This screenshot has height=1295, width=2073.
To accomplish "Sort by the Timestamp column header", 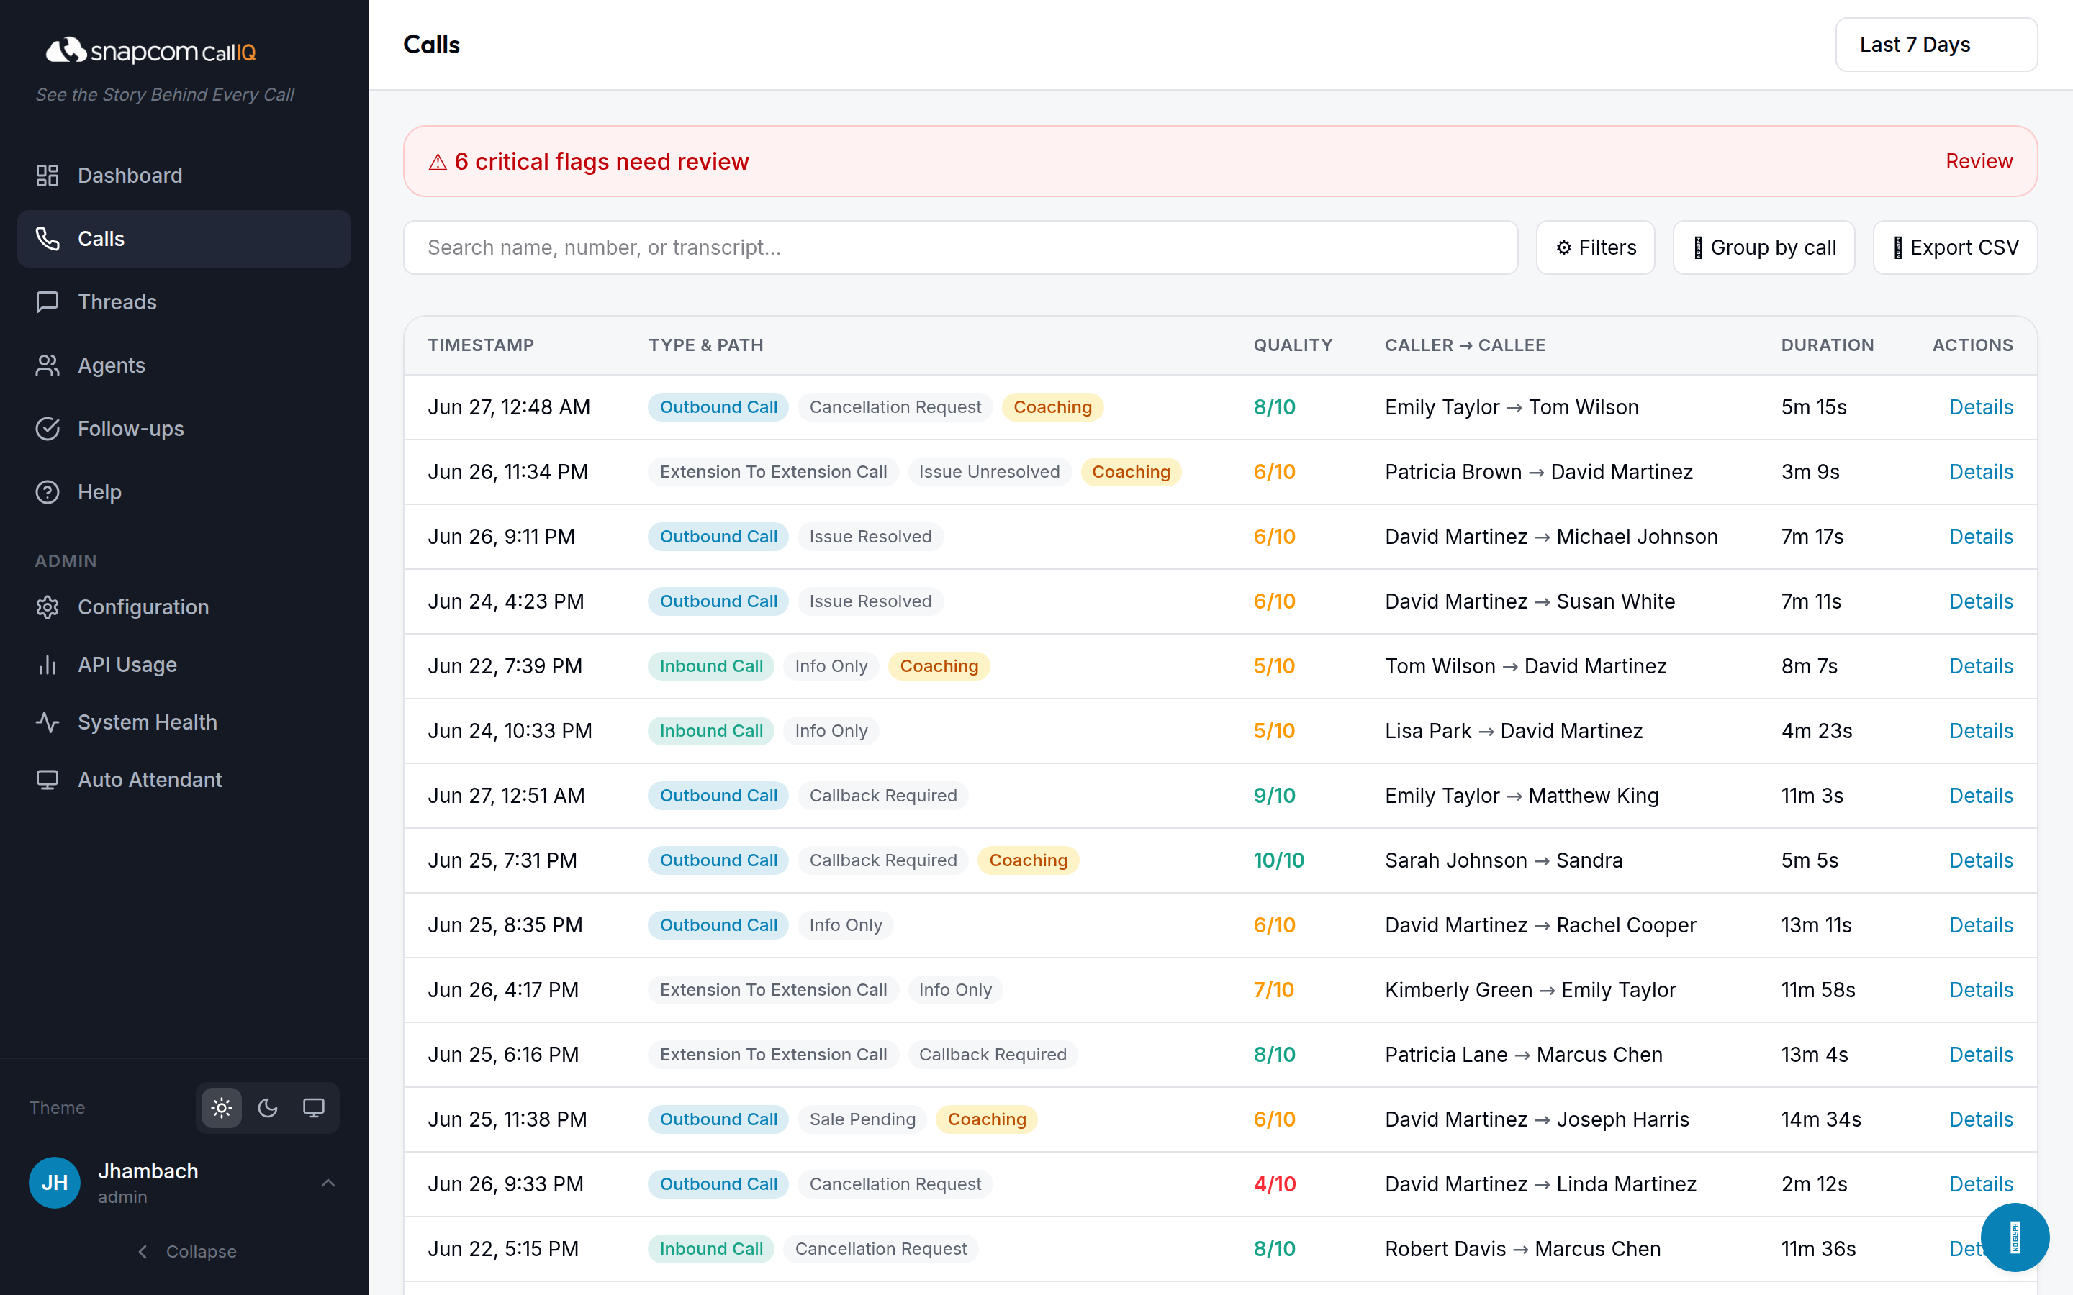I will [x=481, y=345].
